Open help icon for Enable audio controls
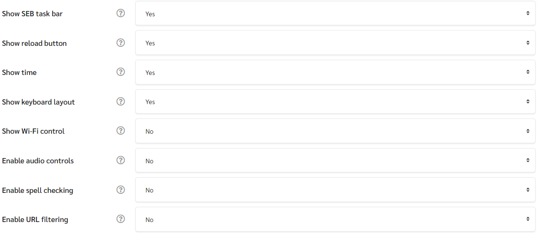 coord(120,160)
